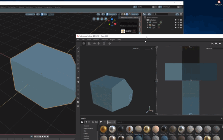223x140 pixels.
Task: Click the Blender timeline play button
Action: (x=43, y=137)
